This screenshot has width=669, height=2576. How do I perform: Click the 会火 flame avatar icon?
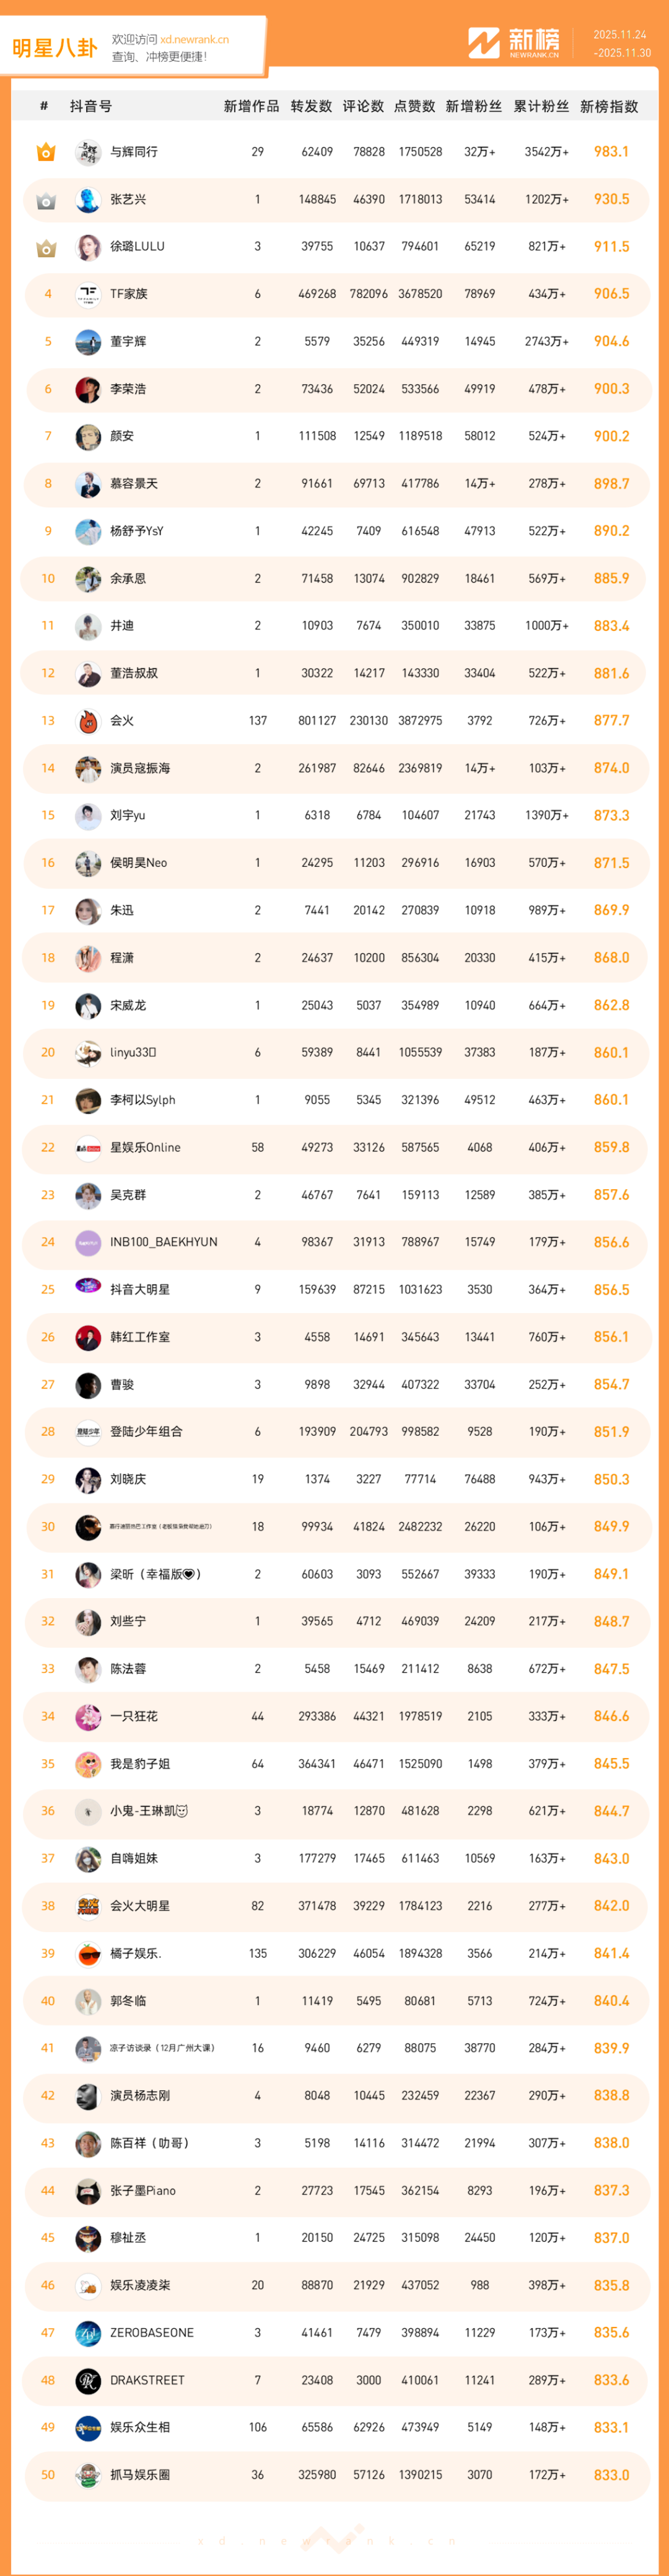(88, 721)
